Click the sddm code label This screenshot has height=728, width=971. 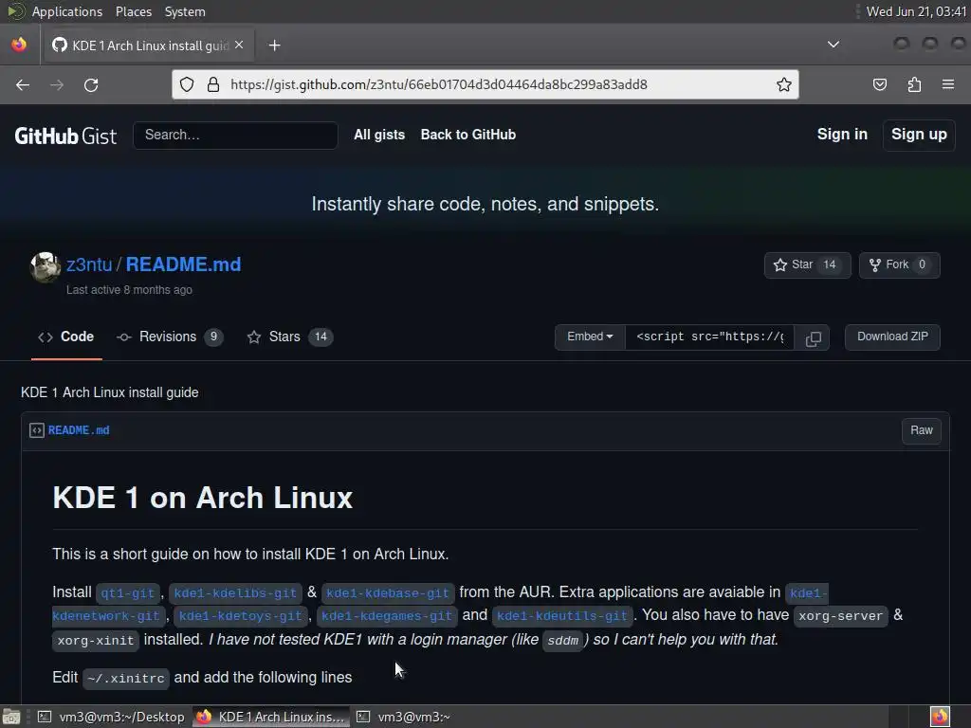(x=563, y=640)
